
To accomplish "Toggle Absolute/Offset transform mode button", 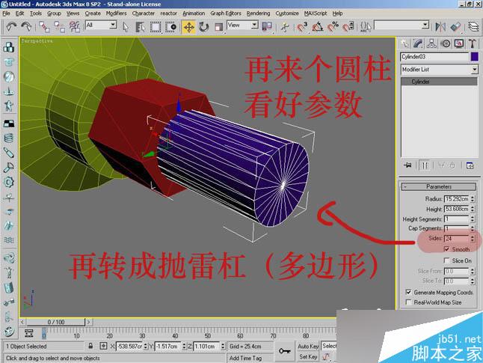I will click(103, 346).
